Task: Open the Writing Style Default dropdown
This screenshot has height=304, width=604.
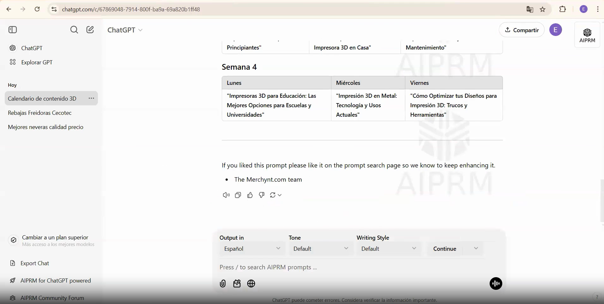Action: point(389,248)
